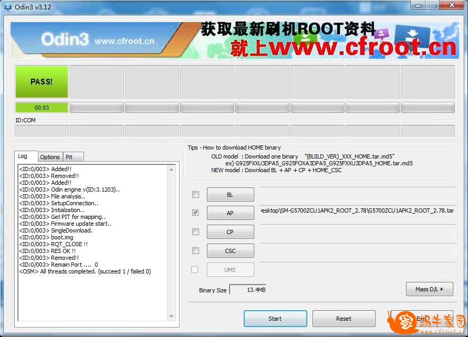Click log line "Firmware update start.."

65,224
